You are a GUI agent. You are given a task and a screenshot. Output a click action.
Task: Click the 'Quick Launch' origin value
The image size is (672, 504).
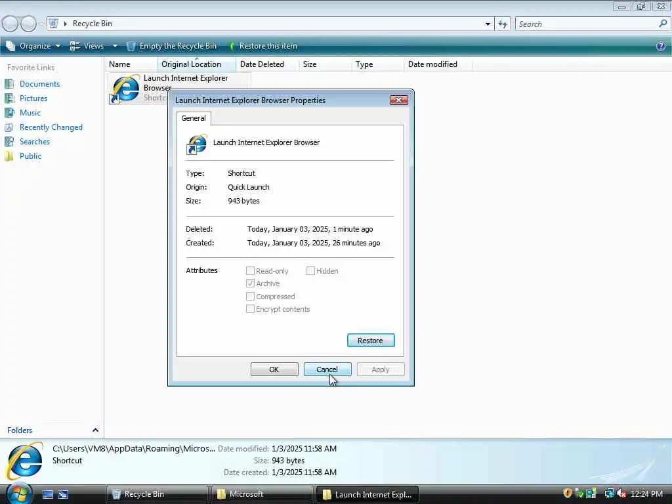[249, 187]
